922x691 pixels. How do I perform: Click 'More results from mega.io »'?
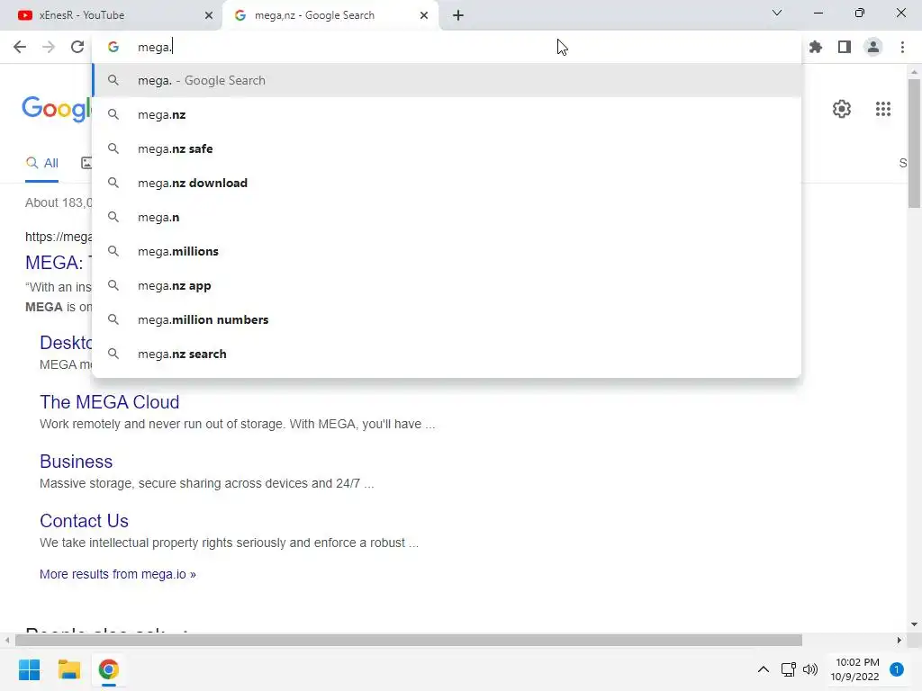pos(118,574)
